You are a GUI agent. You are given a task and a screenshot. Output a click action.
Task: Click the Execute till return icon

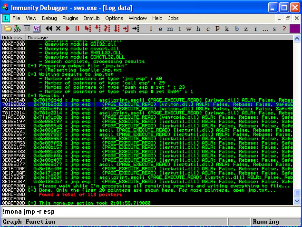coord(126,29)
